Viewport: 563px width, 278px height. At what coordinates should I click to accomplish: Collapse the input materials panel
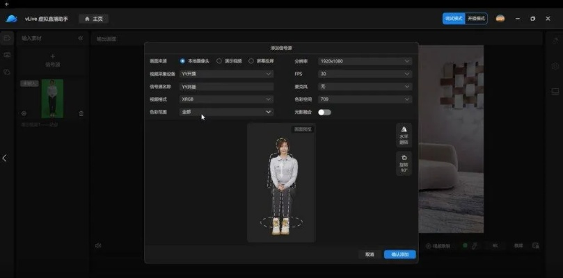click(x=80, y=38)
